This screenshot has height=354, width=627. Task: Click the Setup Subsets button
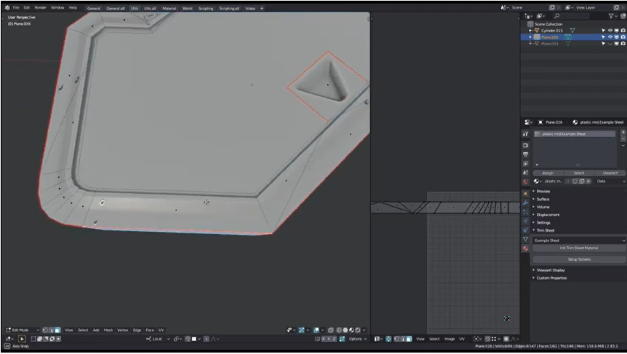pos(579,259)
